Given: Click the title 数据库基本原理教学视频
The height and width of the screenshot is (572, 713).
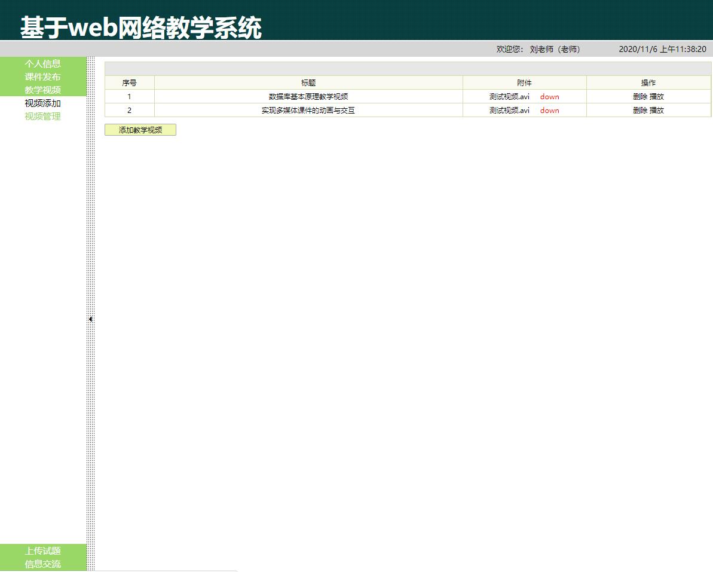Looking at the screenshot, I should (308, 96).
